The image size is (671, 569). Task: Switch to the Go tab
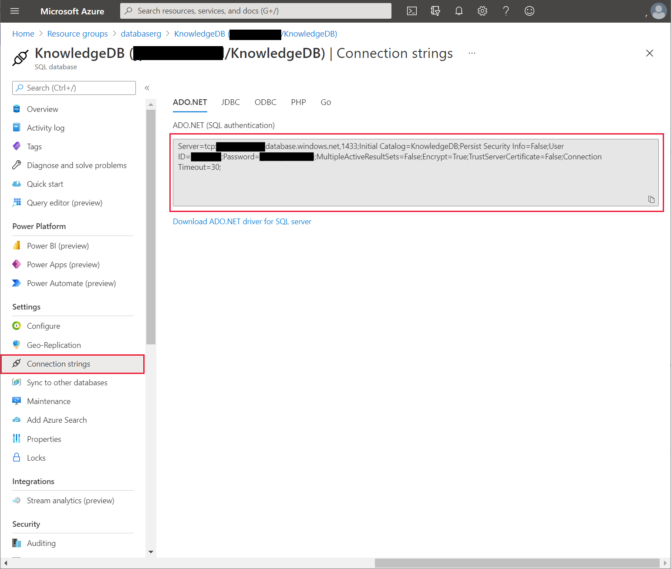(x=326, y=102)
